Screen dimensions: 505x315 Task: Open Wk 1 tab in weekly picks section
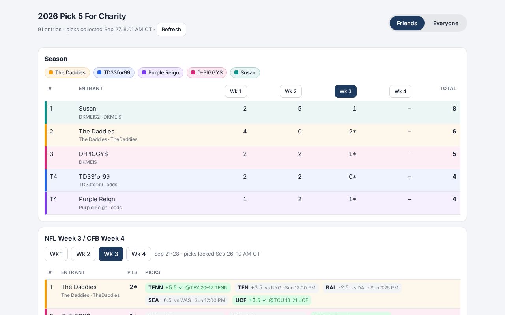(x=56, y=254)
